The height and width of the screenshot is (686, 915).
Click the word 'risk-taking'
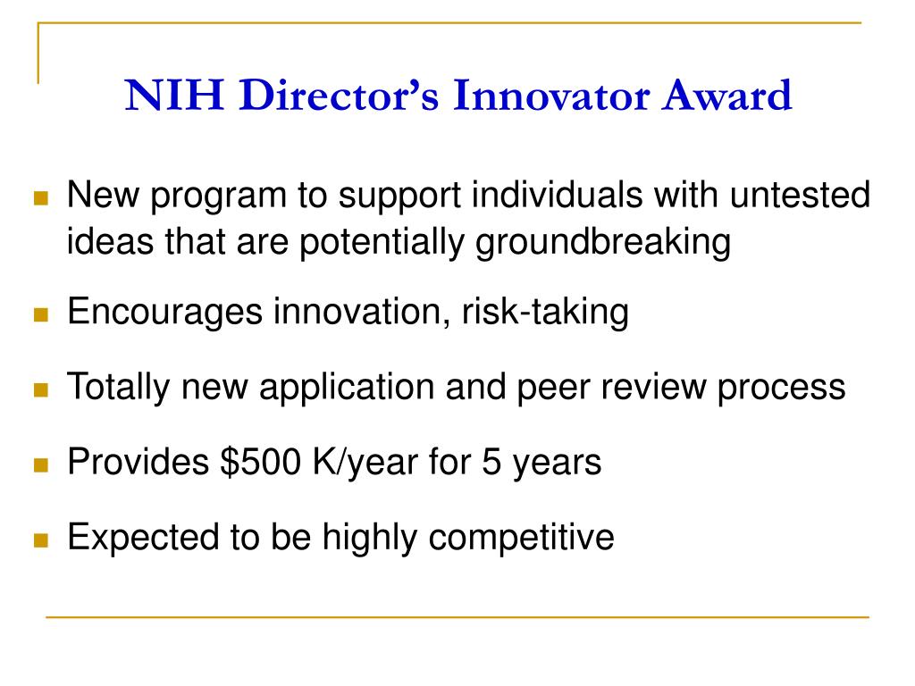tap(545, 312)
